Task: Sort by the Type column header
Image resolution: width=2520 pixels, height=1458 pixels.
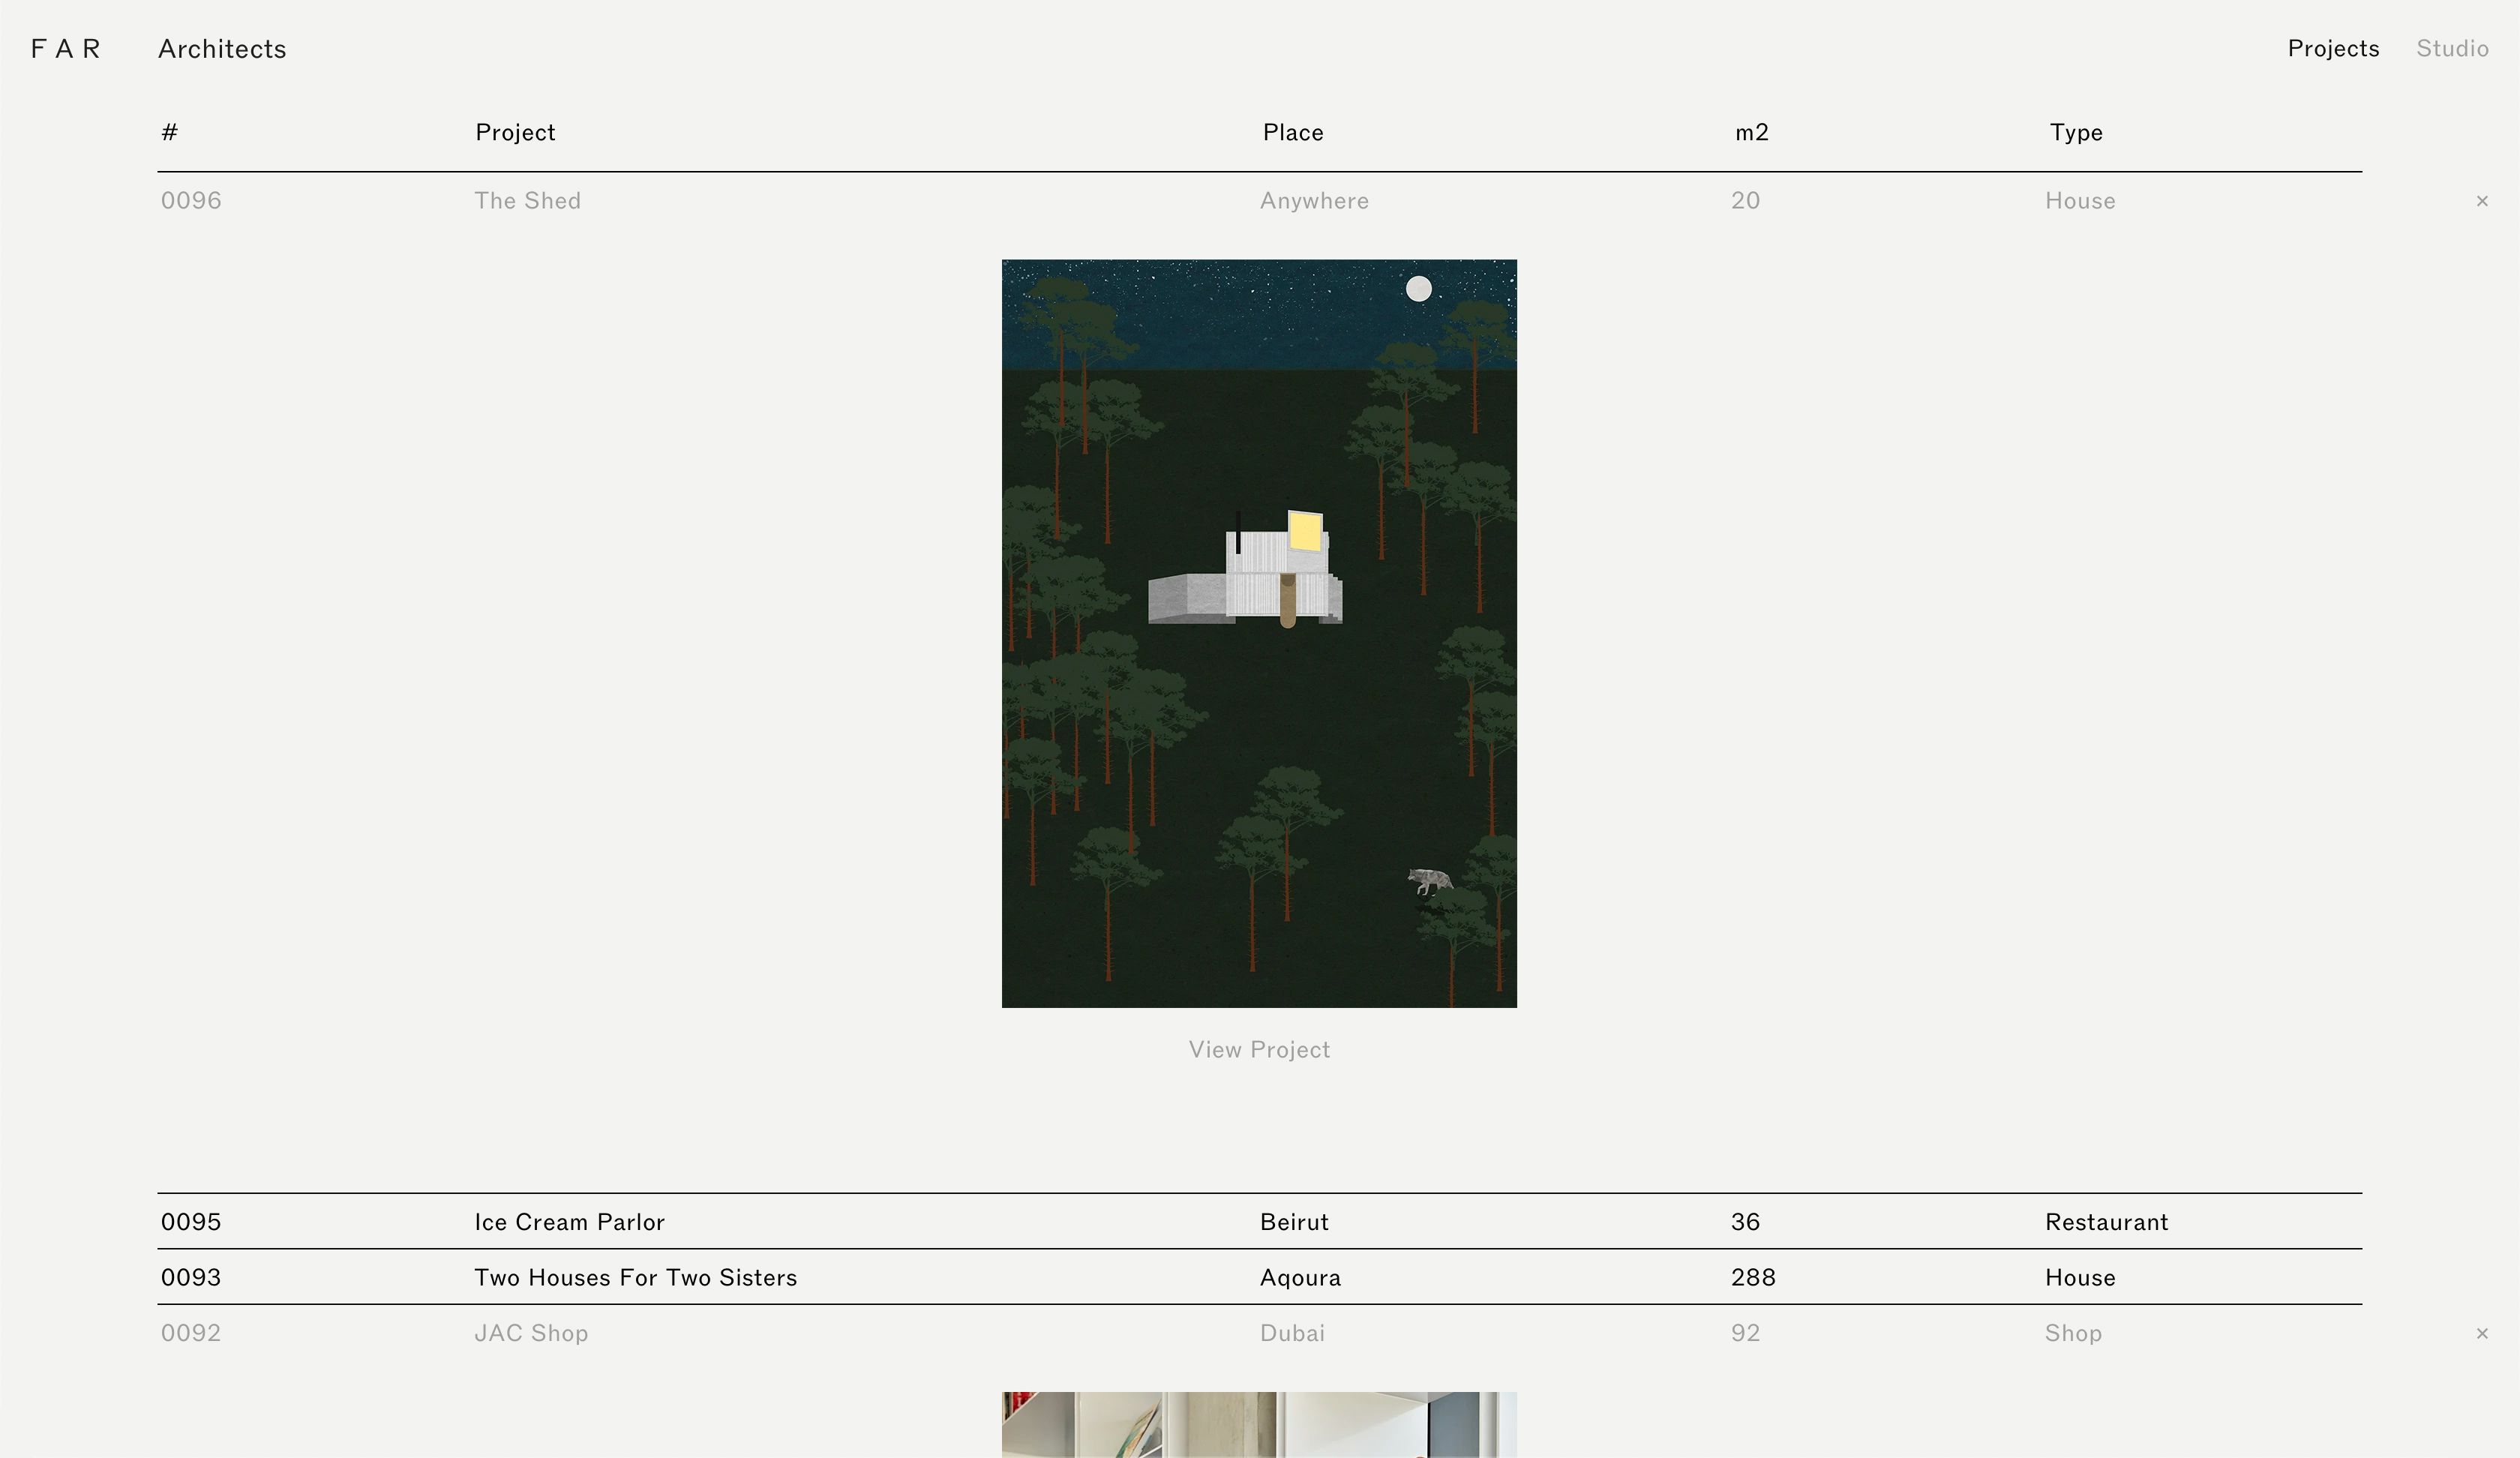Action: pyautogui.click(x=2075, y=133)
